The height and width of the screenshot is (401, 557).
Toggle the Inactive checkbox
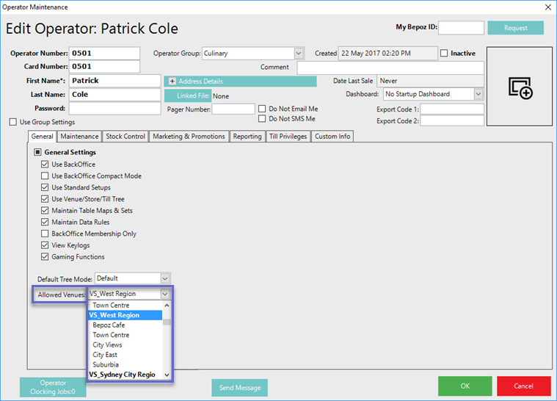(444, 54)
